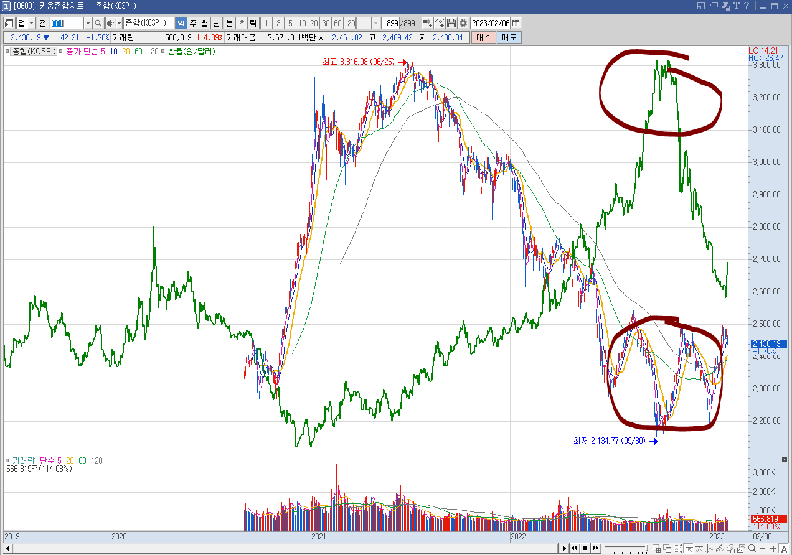Click the line-chart tool icon beside candlestick icon

pos(440,23)
